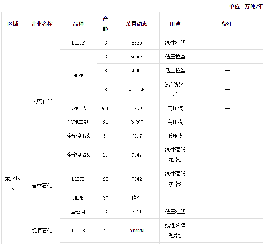Click the 28 capacity cell

click(105, 179)
